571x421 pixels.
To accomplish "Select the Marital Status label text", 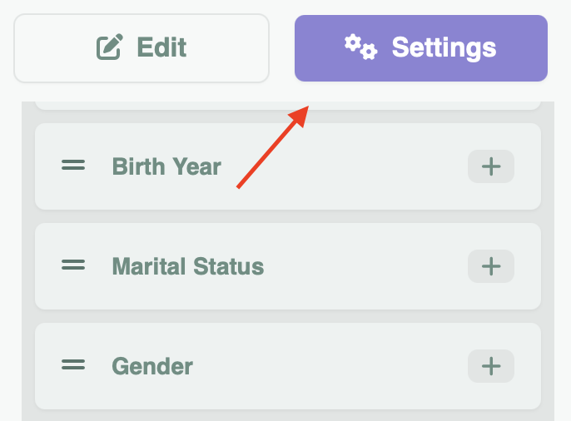I will coord(188,266).
